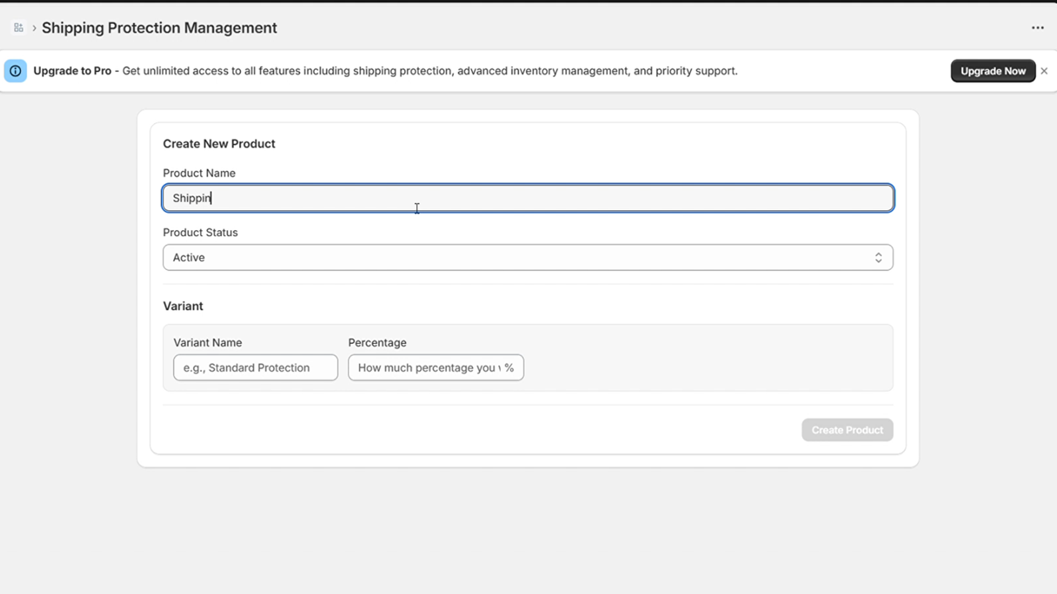The height and width of the screenshot is (594, 1057).
Task: Click the disabled Create Product button
Action: (847, 430)
